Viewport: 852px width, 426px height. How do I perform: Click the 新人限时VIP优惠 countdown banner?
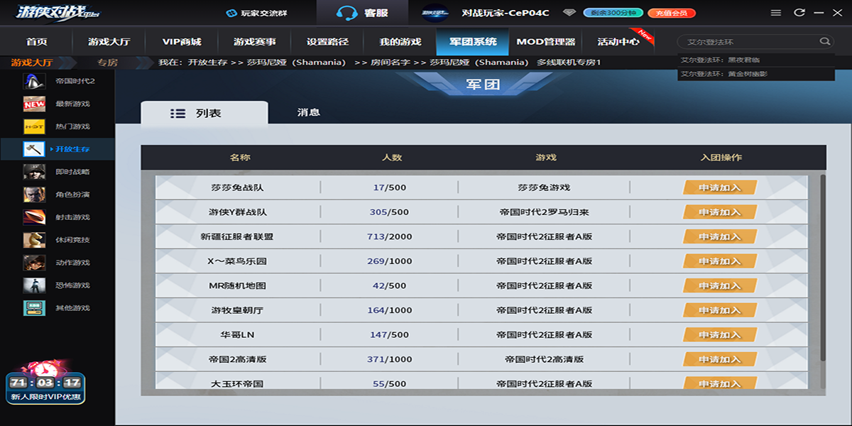pos(46,383)
